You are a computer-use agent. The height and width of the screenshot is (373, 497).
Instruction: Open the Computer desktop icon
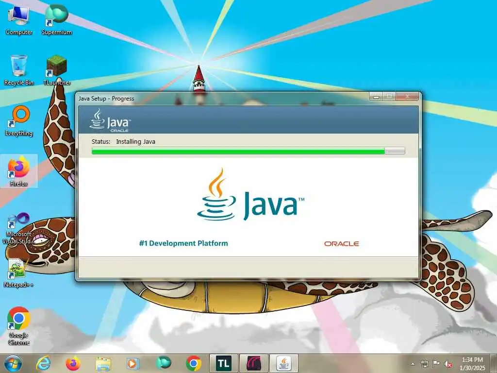click(19, 19)
